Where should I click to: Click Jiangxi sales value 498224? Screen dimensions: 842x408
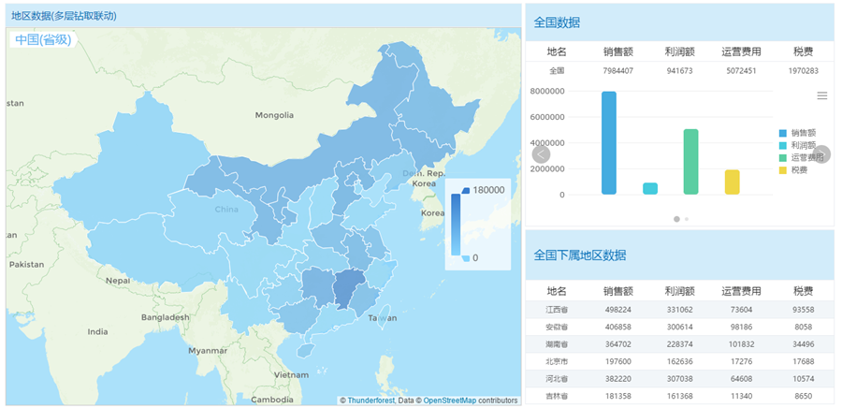point(617,310)
